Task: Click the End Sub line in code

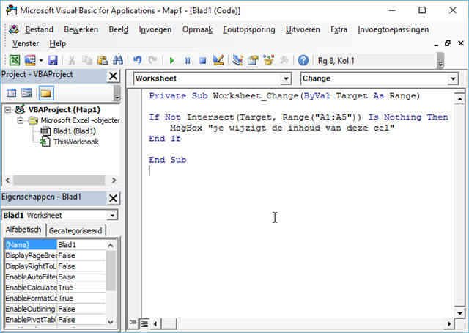Action: 168,160
